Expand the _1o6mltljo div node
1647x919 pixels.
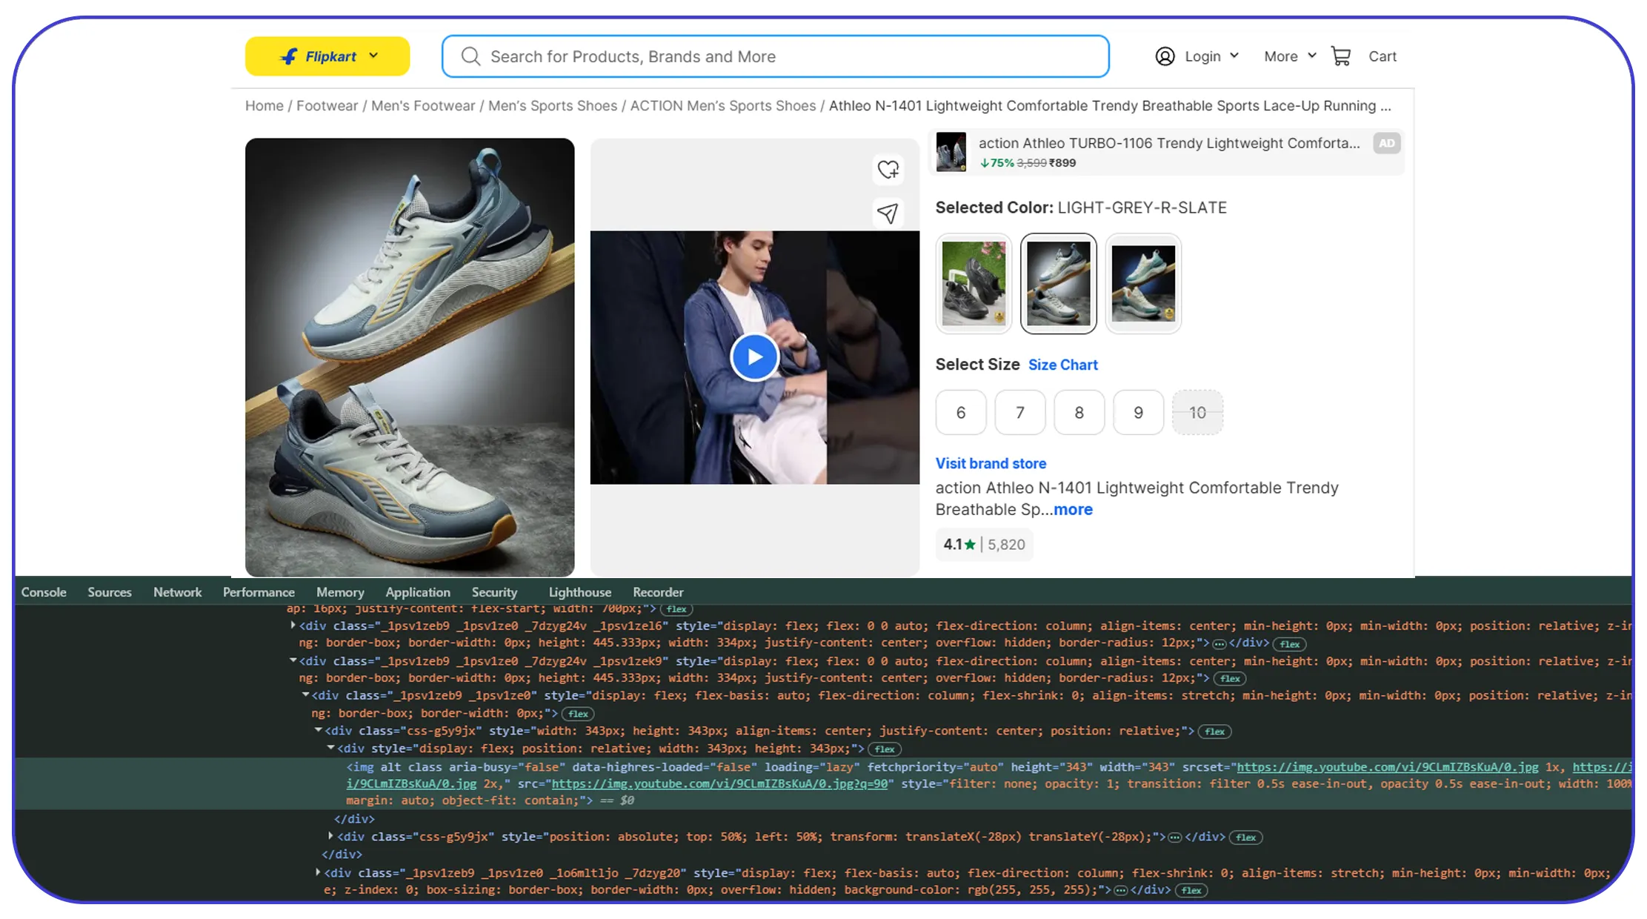(x=318, y=872)
